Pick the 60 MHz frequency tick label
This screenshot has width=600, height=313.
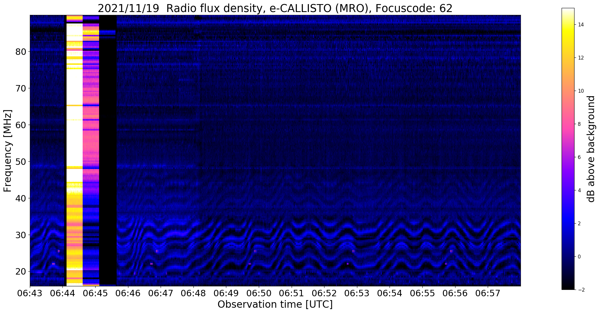click(x=21, y=125)
